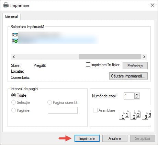This screenshot has width=158, height=145.
Task: Choose the Selecție page range option
Action: [13, 102]
